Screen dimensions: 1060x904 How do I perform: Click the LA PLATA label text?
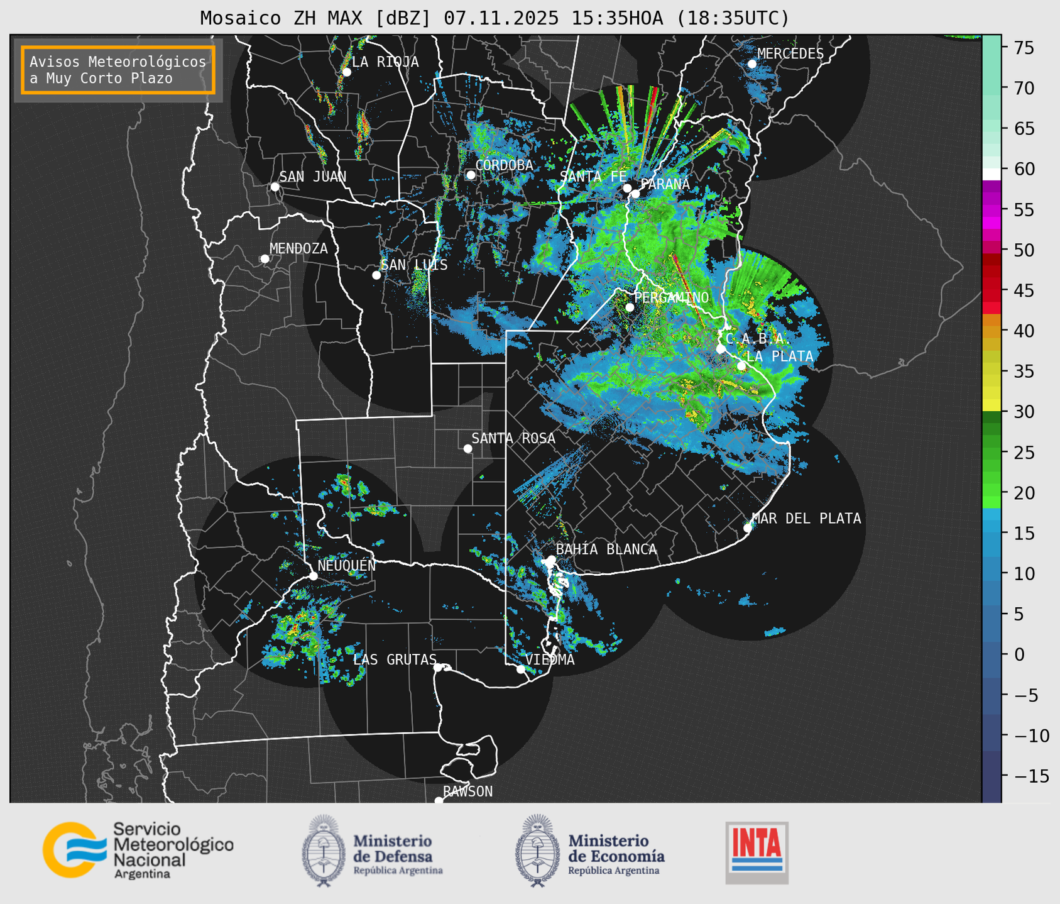(780, 356)
